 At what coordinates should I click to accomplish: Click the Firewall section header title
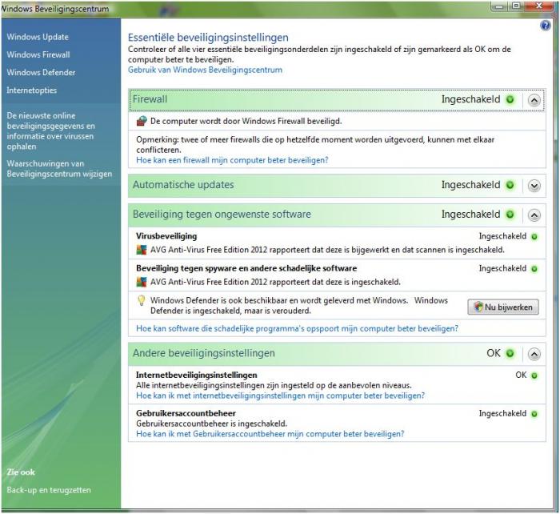tap(150, 99)
